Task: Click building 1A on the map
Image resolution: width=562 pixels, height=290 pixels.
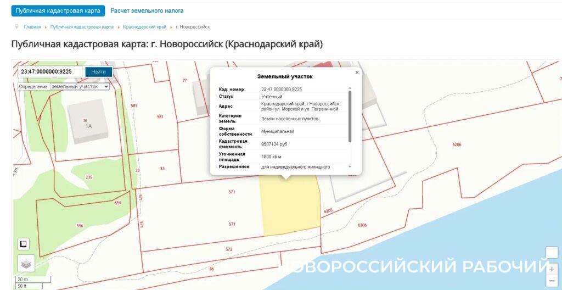Action: coord(88,122)
